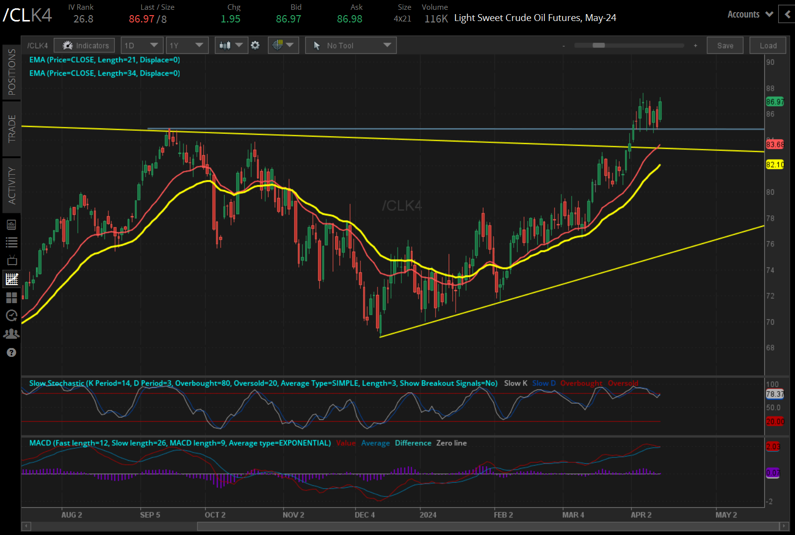
Task: Switch to the Positions tab
Action: (12, 73)
